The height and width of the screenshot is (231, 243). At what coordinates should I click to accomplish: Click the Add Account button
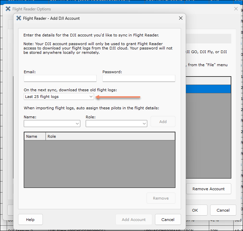coord(134,220)
